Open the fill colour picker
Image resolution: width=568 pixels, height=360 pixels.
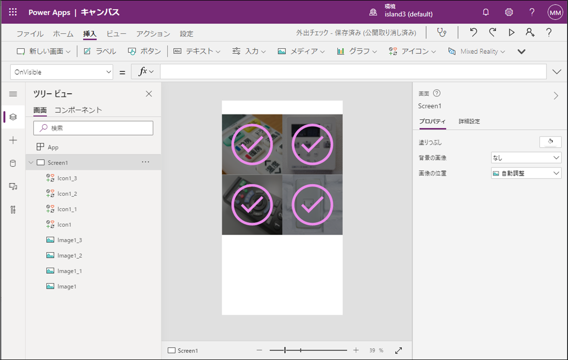[550, 142]
